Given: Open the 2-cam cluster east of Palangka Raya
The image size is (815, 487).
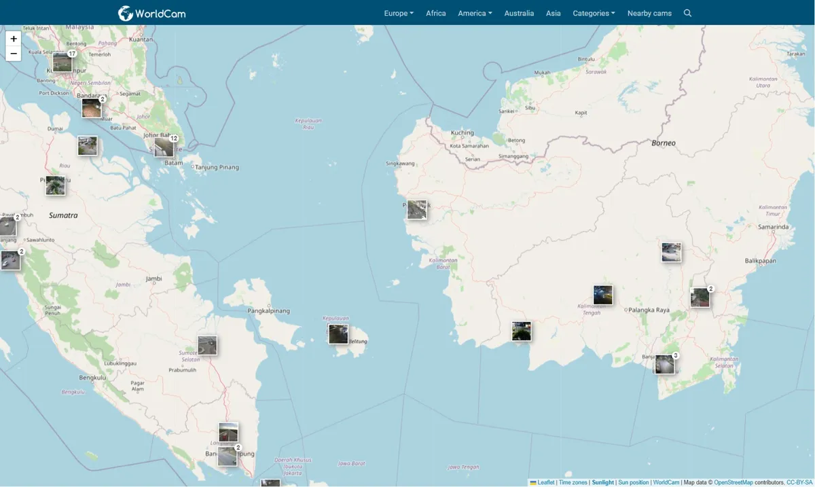Looking at the screenshot, I should (700, 297).
